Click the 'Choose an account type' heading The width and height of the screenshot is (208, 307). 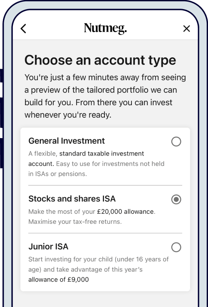tap(100, 60)
